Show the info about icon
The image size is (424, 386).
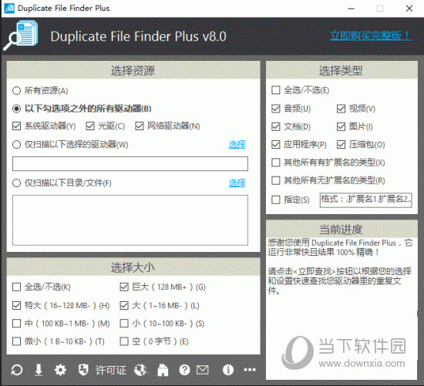[x=228, y=370]
